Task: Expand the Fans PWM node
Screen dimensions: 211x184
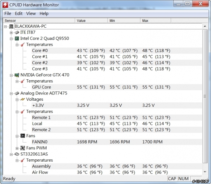Action: pyautogui.click(x=17, y=148)
